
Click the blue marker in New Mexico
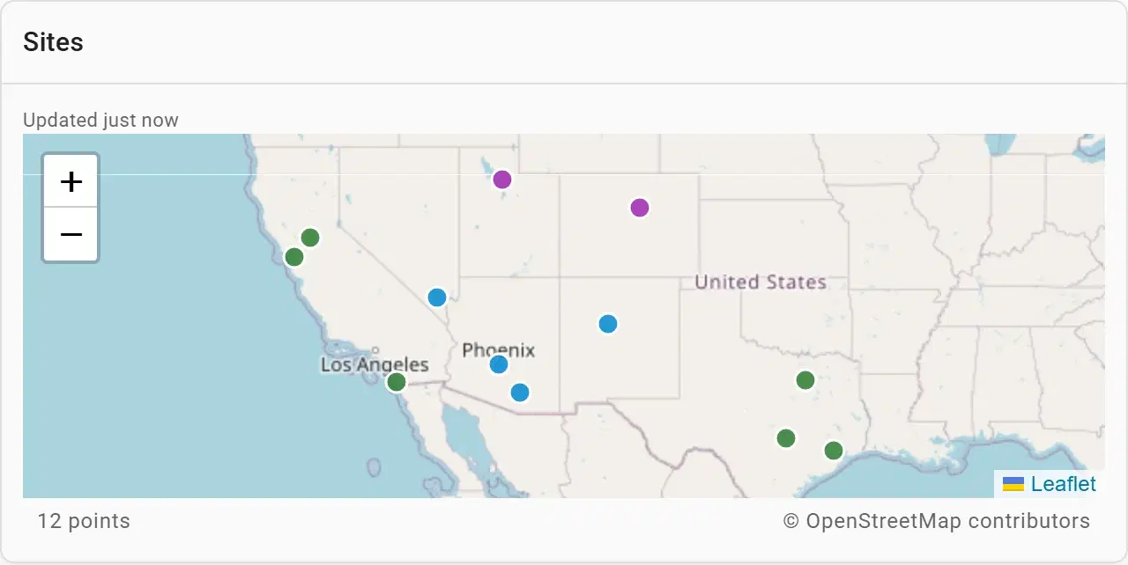pos(608,324)
